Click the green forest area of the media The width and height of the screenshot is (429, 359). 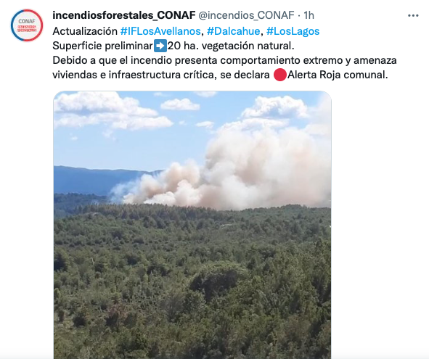click(x=192, y=281)
